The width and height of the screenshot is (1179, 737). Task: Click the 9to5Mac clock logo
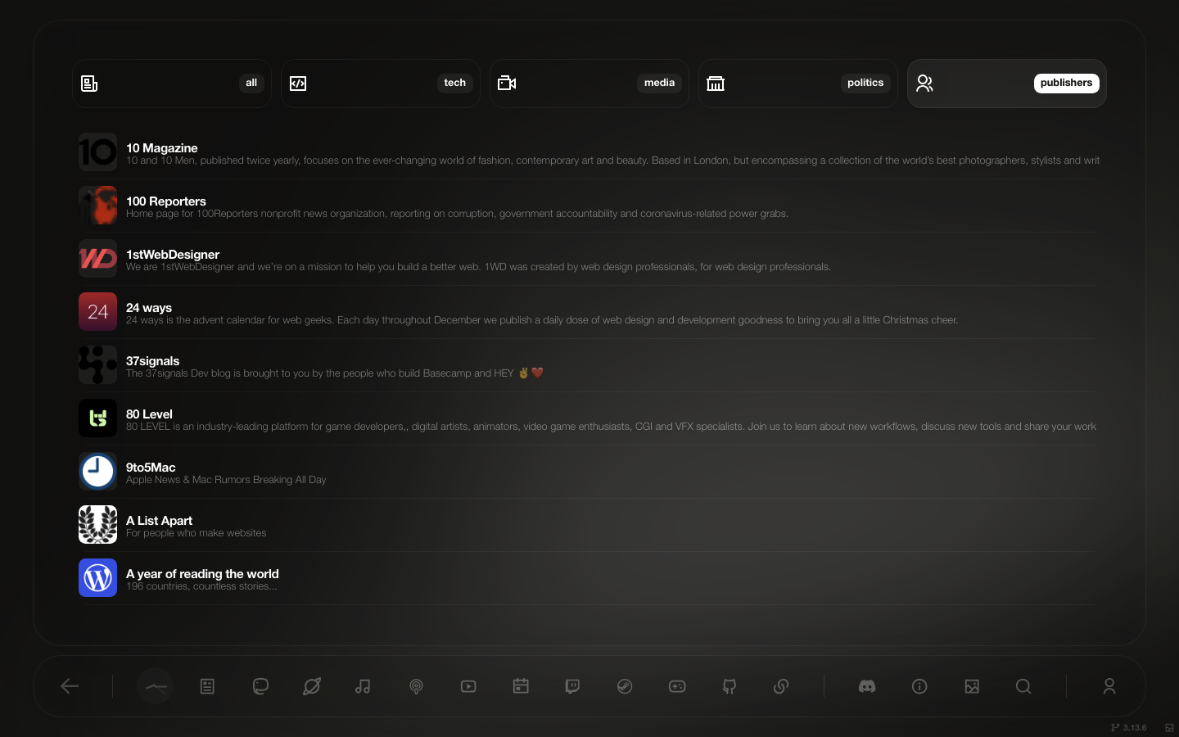pos(97,472)
